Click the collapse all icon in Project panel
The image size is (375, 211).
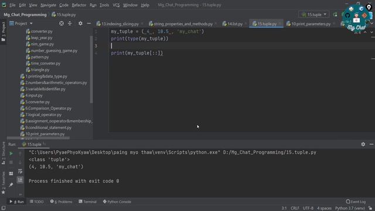(70, 23)
